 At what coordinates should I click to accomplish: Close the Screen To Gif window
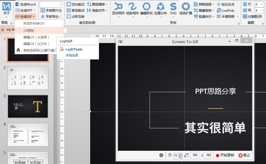point(247,40)
